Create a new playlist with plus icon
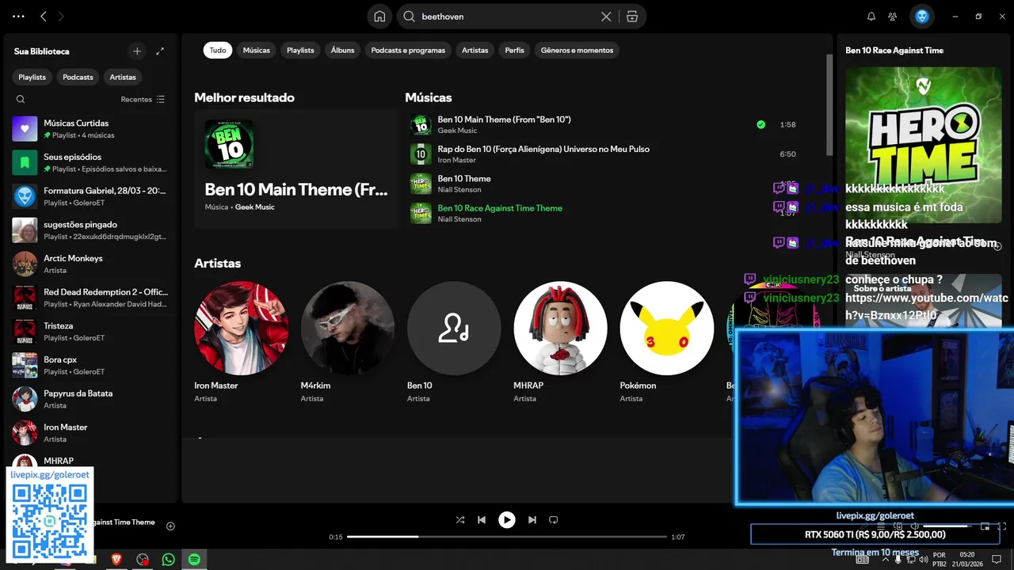 137,51
